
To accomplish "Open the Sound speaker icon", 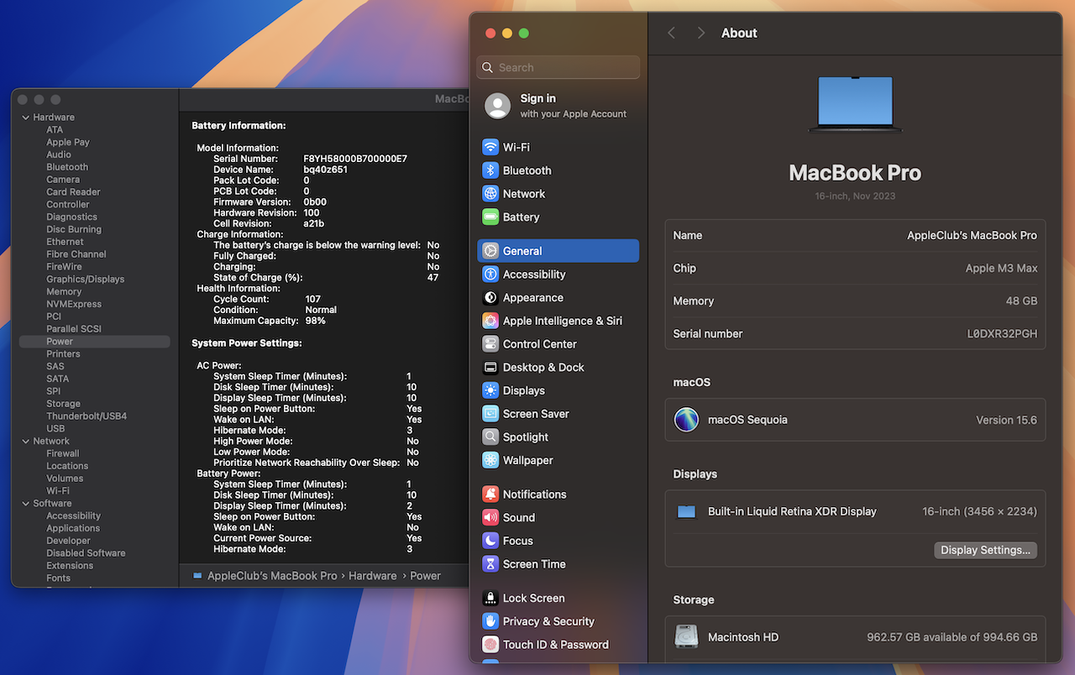I will [490, 518].
